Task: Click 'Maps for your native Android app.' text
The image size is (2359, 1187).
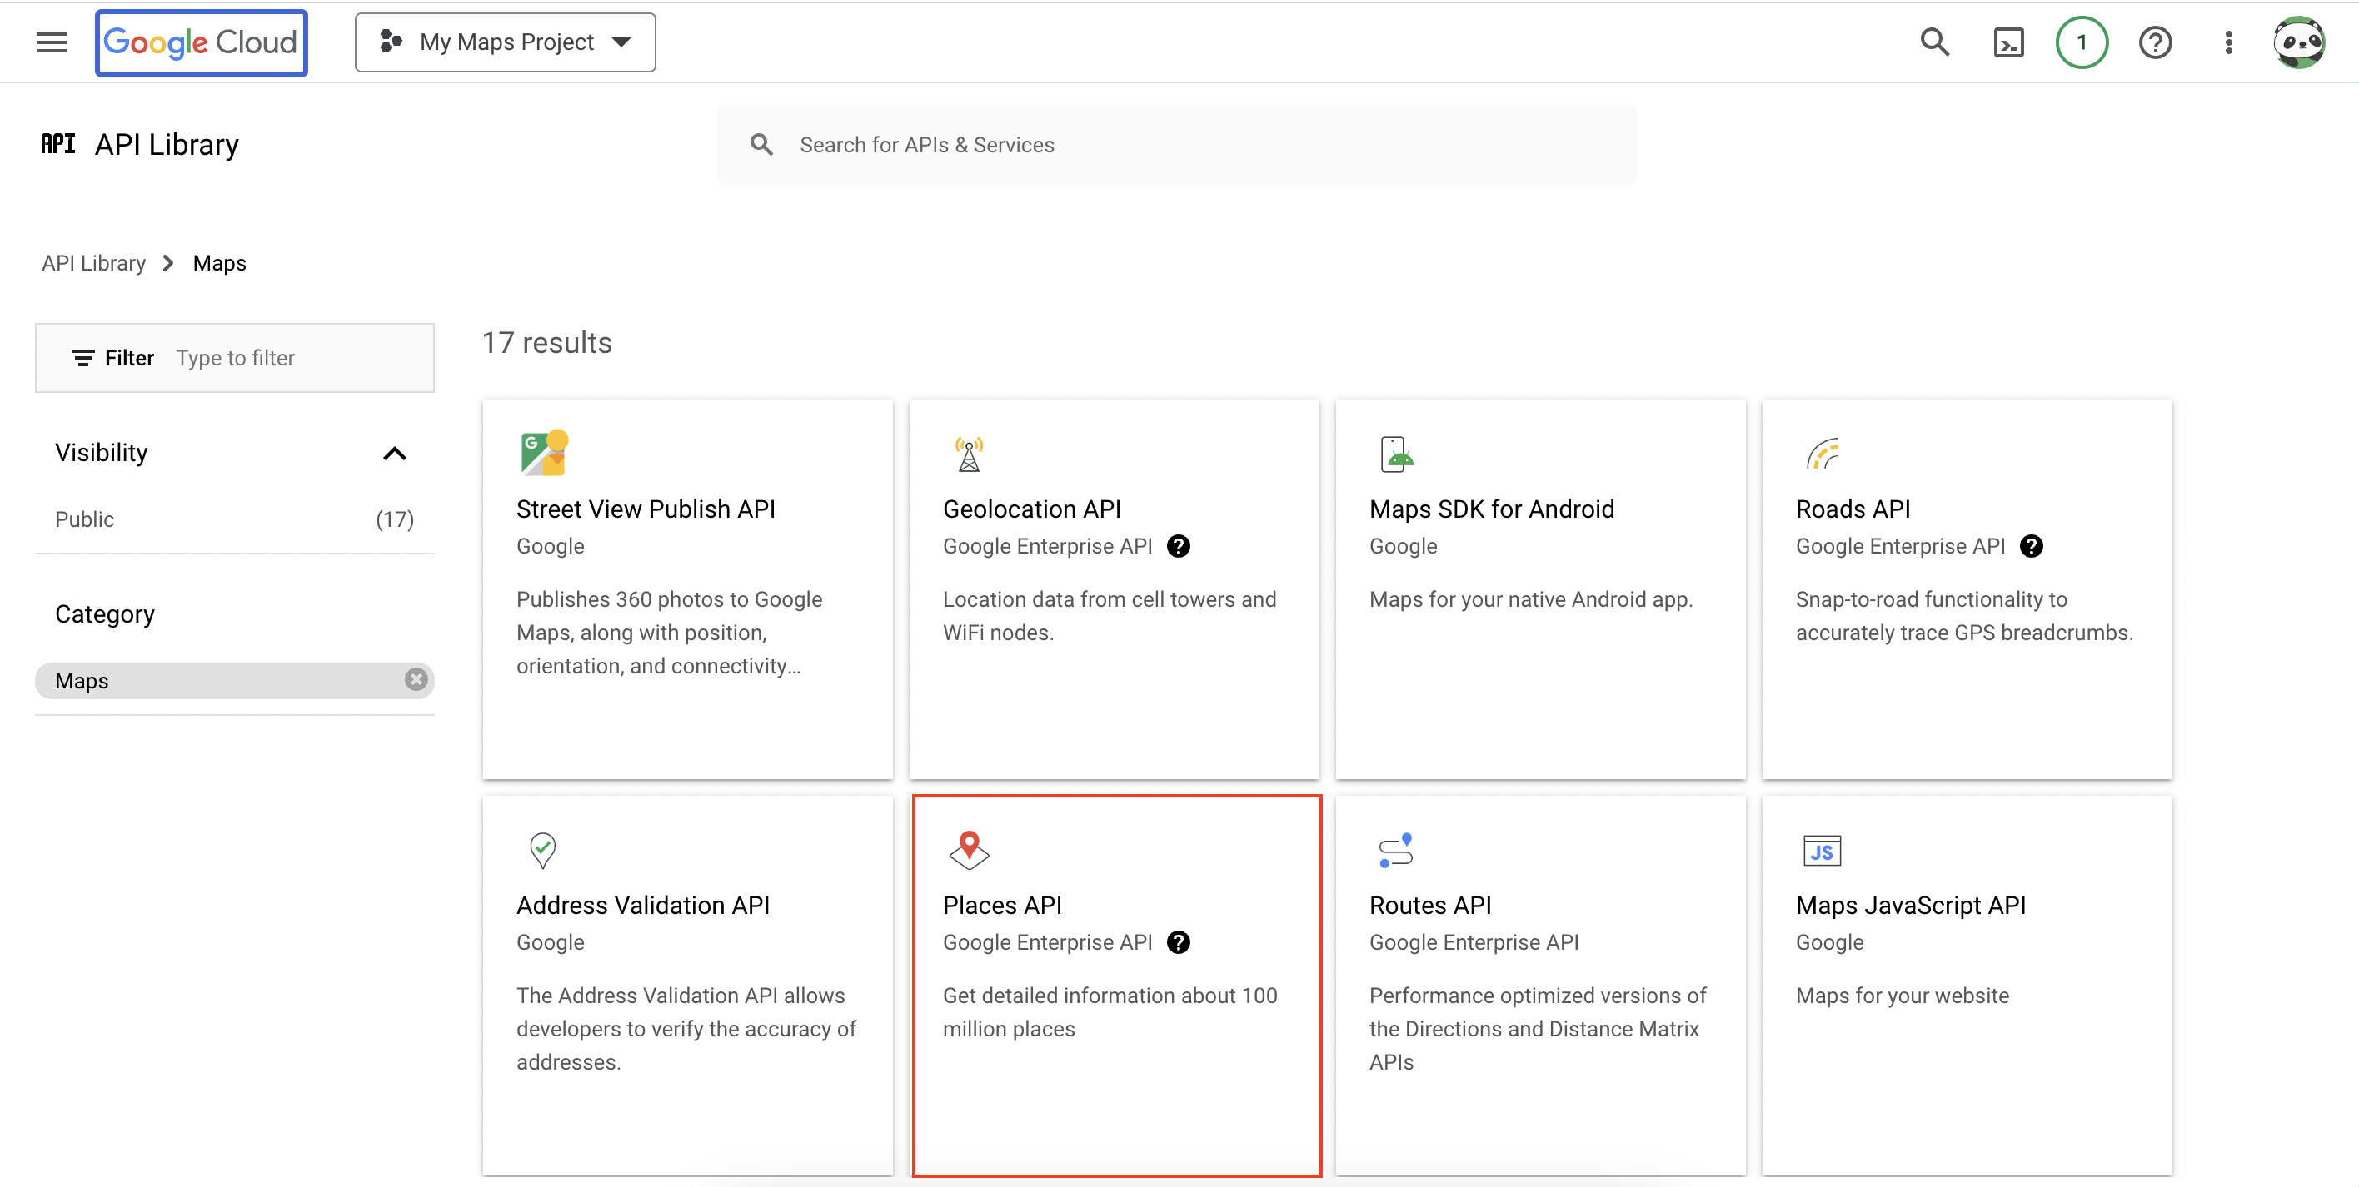Action: 1530,598
